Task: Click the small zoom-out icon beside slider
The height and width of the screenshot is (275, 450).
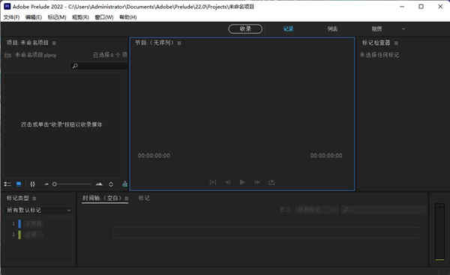Action: (46, 184)
